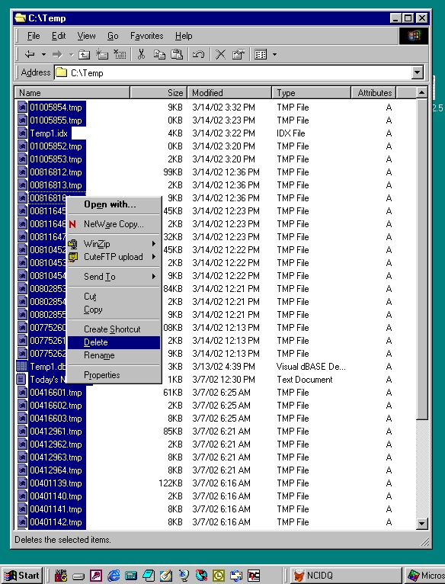The height and width of the screenshot is (584, 445).
Task: Choose Create Shortcut in context menu
Action: point(114,329)
